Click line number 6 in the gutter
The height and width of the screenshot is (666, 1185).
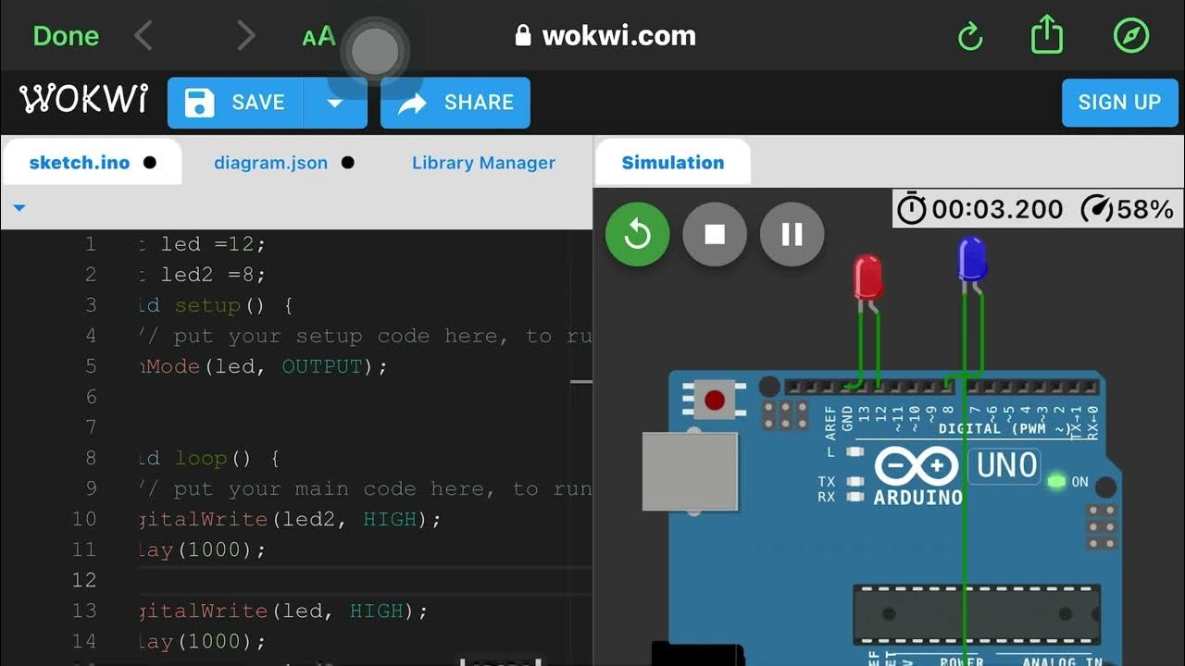(x=91, y=397)
